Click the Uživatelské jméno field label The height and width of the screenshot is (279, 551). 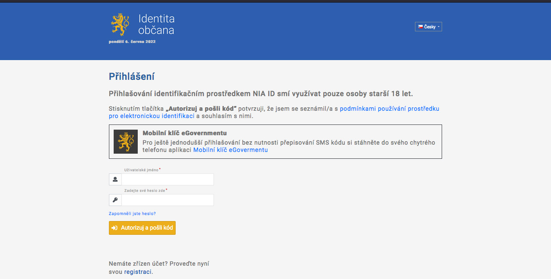(141, 170)
